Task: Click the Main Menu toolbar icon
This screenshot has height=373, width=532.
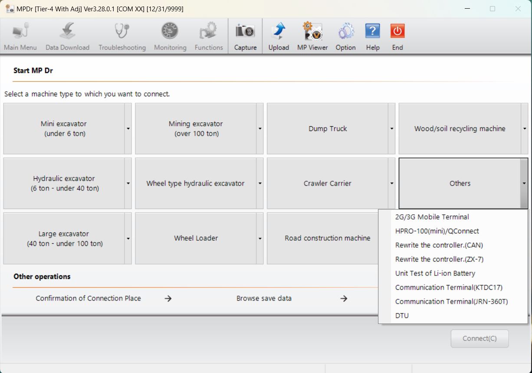Action: pos(20,32)
